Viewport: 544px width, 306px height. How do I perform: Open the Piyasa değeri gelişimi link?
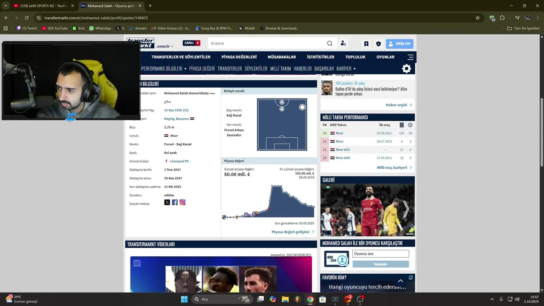(x=293, y=232)
